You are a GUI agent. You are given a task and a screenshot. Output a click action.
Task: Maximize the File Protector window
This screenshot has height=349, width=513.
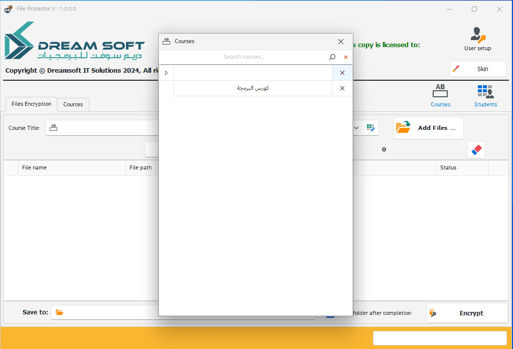474,9
